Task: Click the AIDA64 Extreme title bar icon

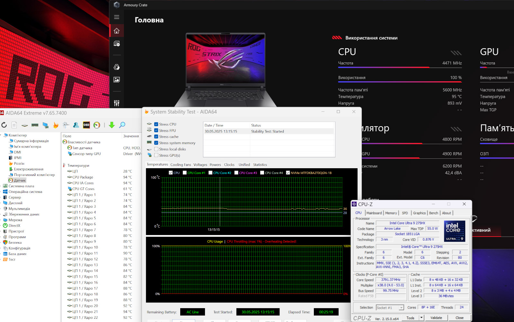Action: pos(2,113)
